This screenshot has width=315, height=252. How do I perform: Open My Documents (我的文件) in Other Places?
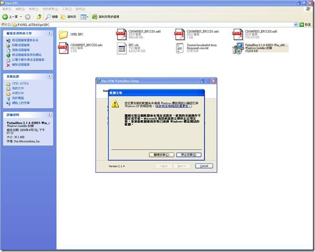click(x=18, y=89)
